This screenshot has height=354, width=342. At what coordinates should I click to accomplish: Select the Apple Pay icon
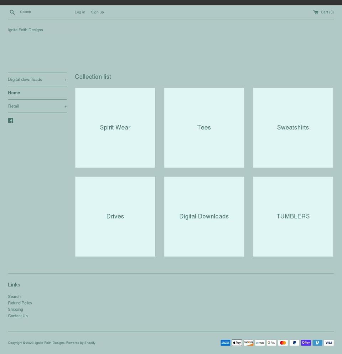(x=237, y=343)
